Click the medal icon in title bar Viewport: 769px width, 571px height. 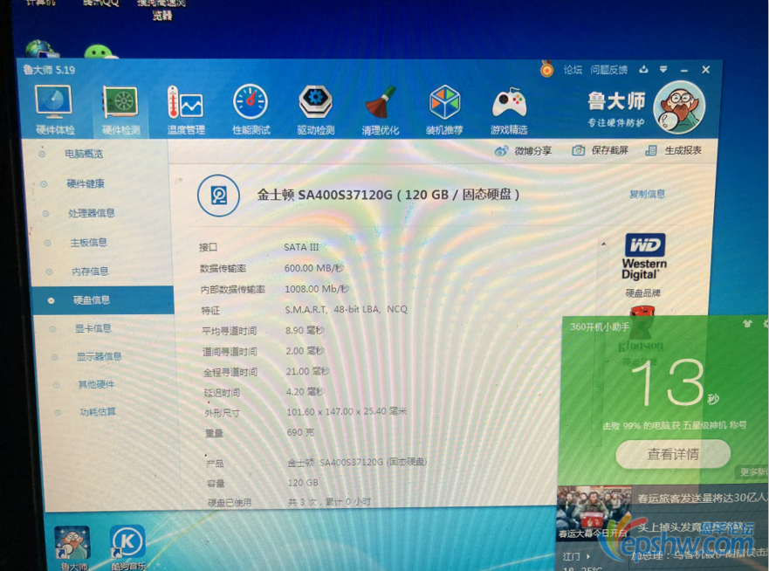click(x=546, y=69)
